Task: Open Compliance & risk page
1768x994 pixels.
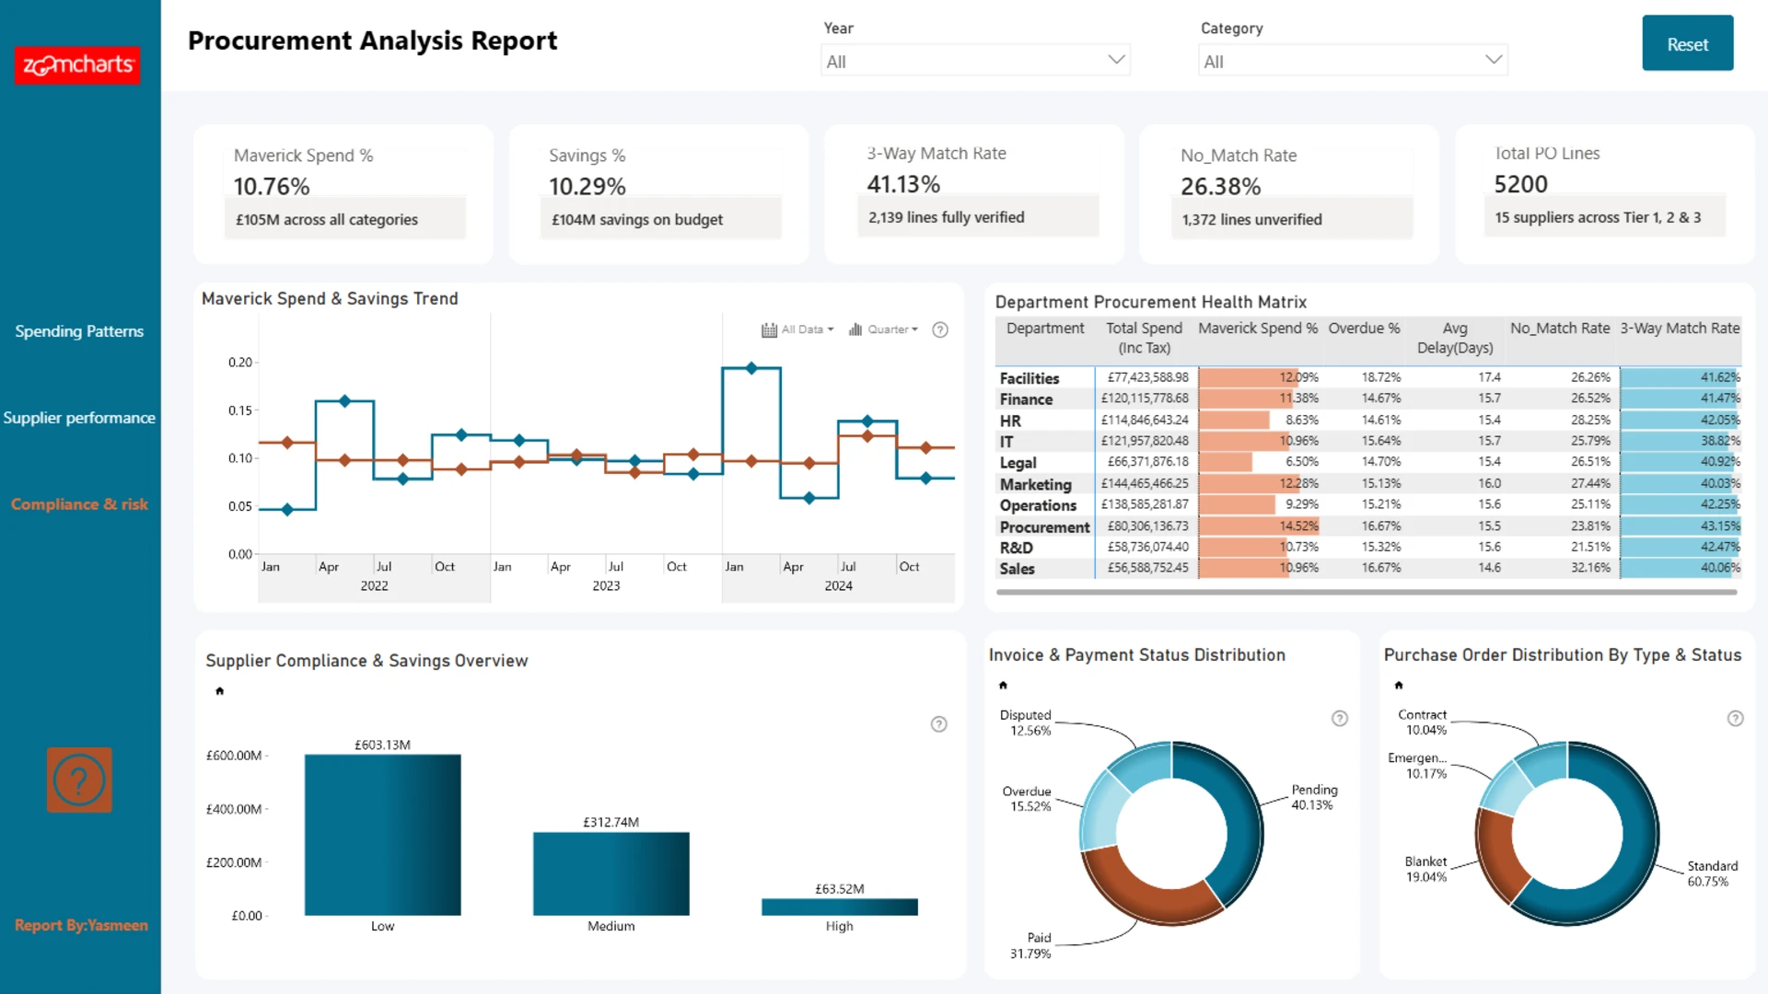Action: click(79, 504)
